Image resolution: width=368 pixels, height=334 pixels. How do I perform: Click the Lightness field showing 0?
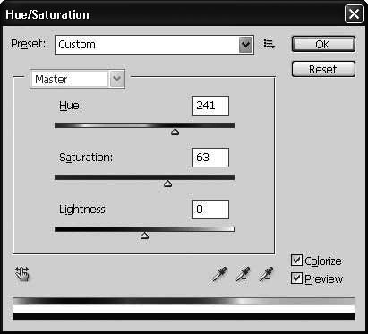(x=210, y=210)
